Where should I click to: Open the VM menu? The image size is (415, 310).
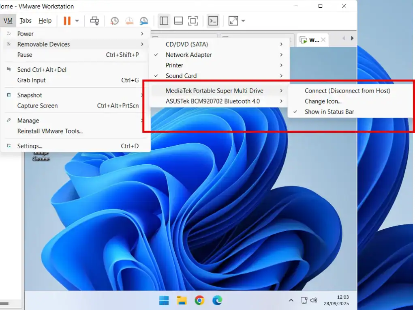pyautogui.click(x=8, y=20)
